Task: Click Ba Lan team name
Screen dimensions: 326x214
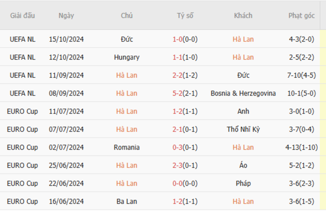Action: pos(127,201)
